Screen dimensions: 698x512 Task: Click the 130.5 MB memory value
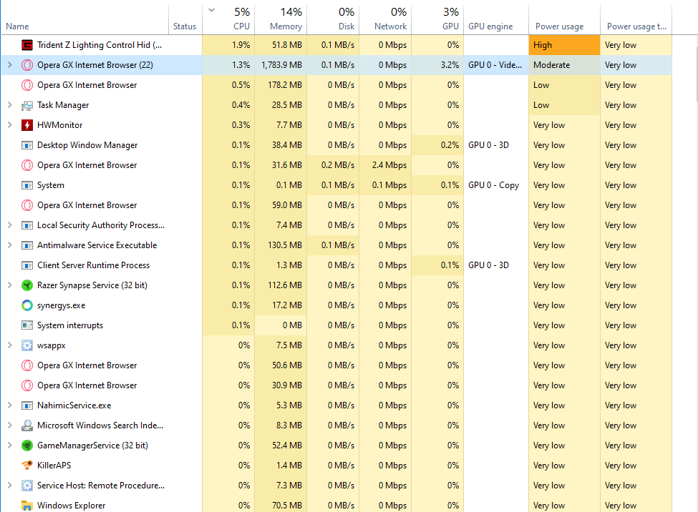(285, 245)
